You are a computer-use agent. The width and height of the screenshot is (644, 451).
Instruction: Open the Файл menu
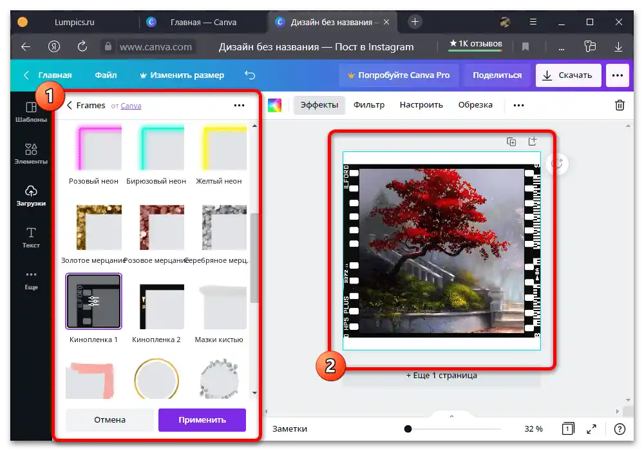tap(106, 75)
